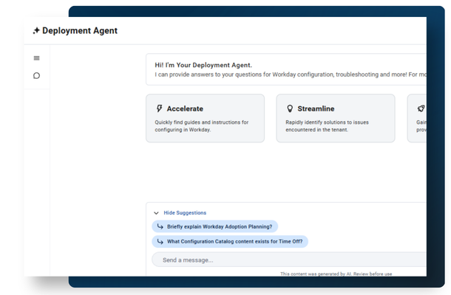
Task: Click the rocket icon on the third card
Action: pos(421,108)
